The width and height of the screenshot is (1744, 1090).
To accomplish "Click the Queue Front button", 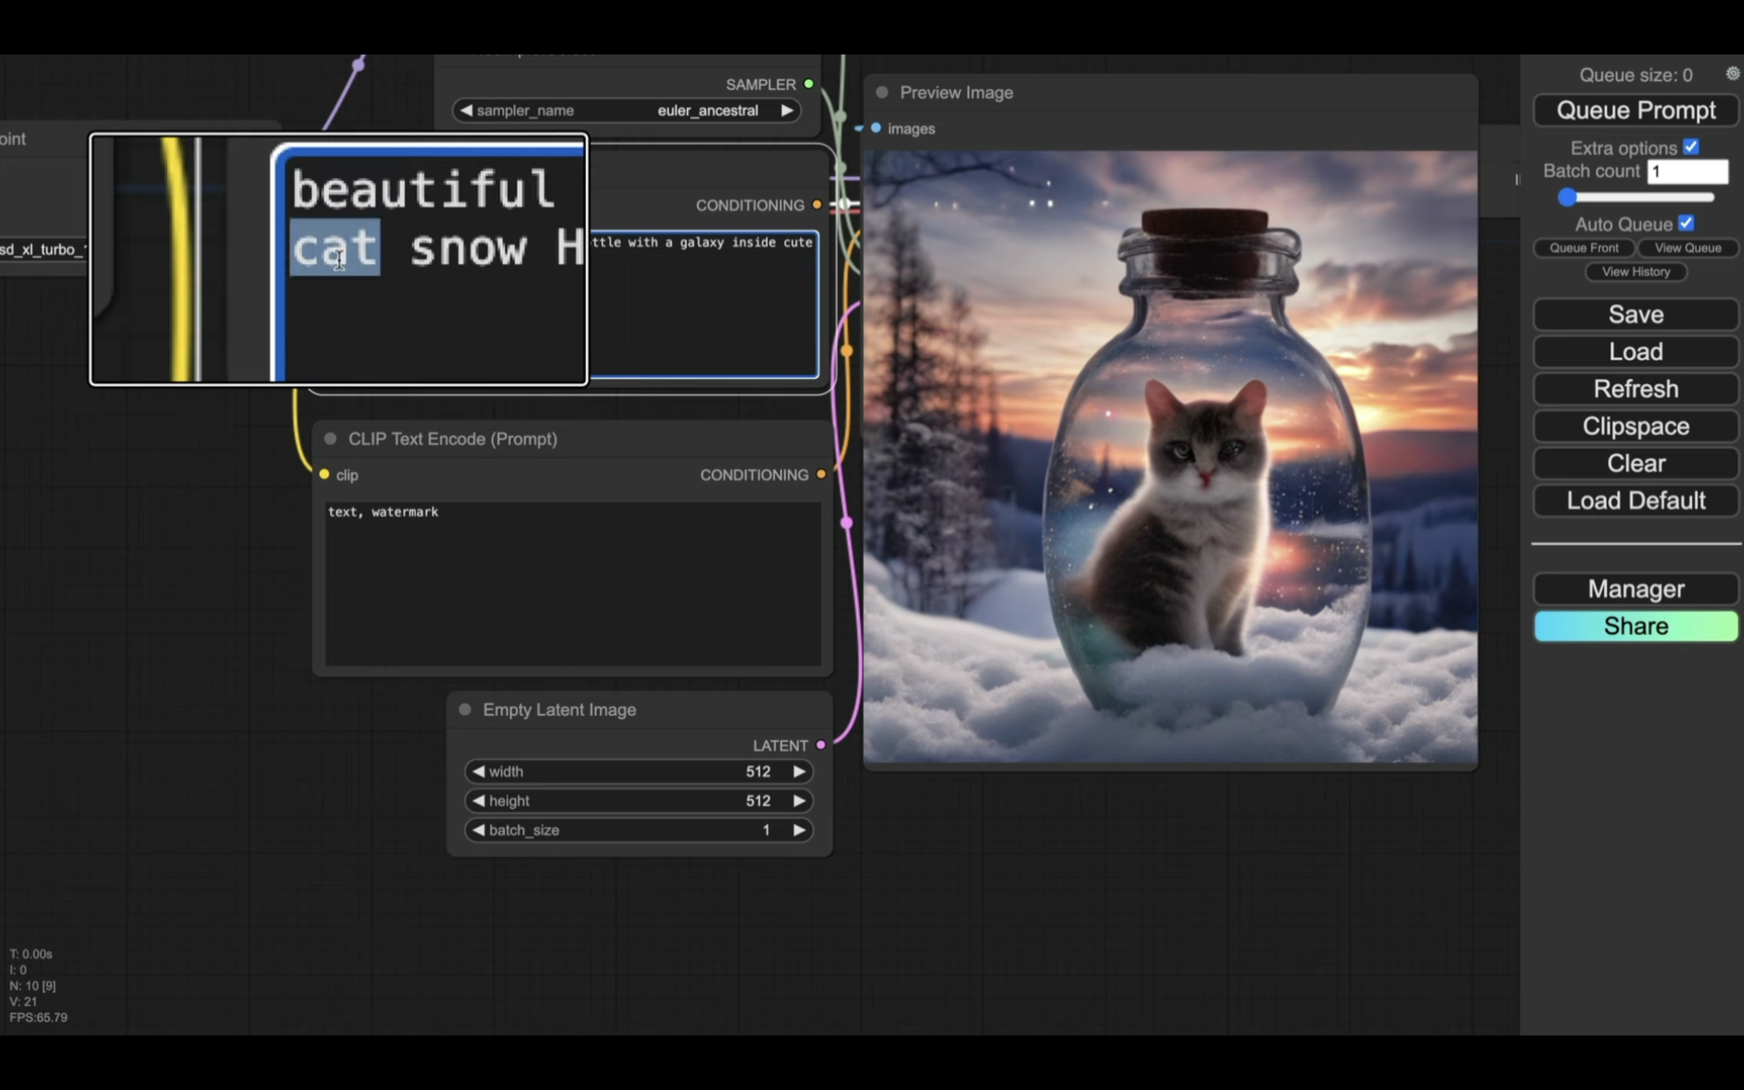I will [1584, 248].
